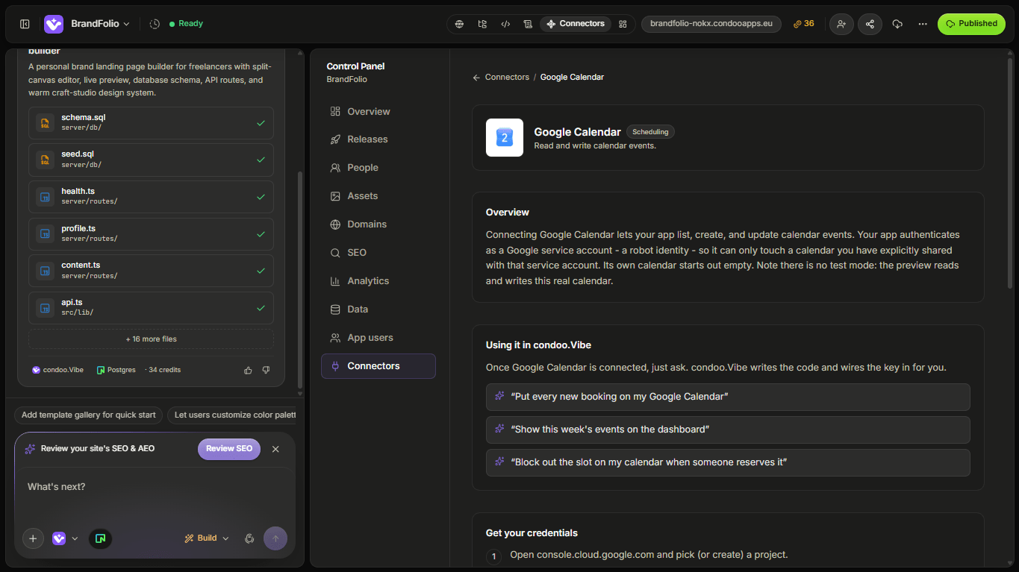Click the brandfolio-nokx.condooapps.eu URL
The height and width of the screenshot is (572, 1019).
coord(711,24)
